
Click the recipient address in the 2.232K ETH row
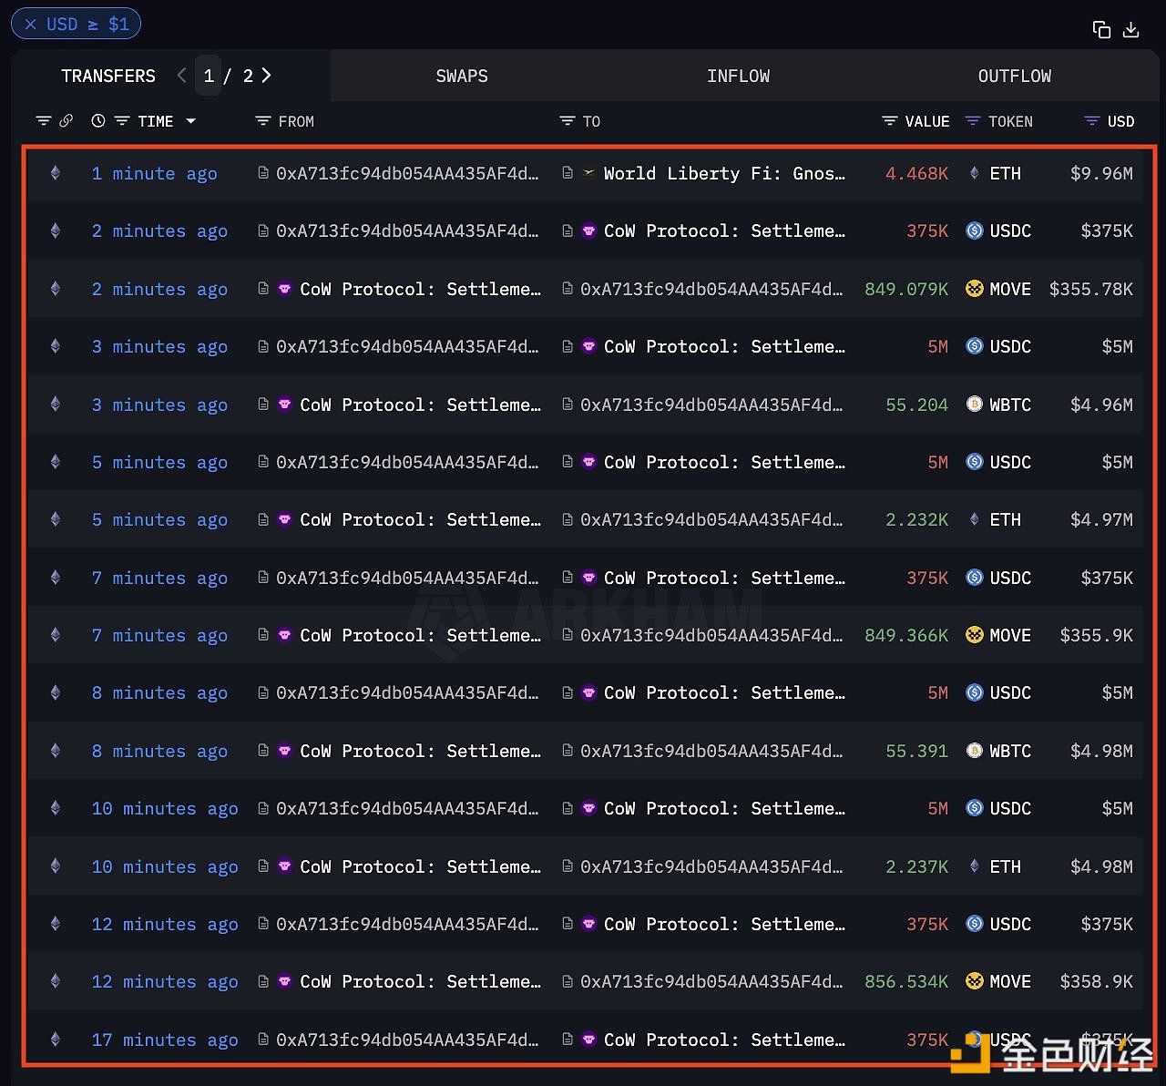711,519
